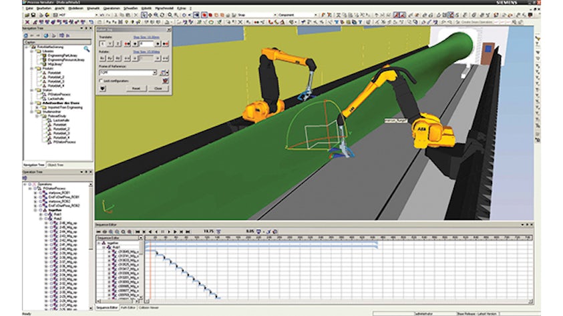Click Rotate Step Size link

tap(146, 52)
